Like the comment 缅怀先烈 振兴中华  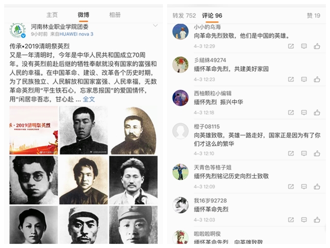pyautogui.click(x=317, y=112)
